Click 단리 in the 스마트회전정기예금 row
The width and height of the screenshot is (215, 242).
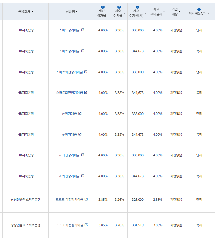199,72
